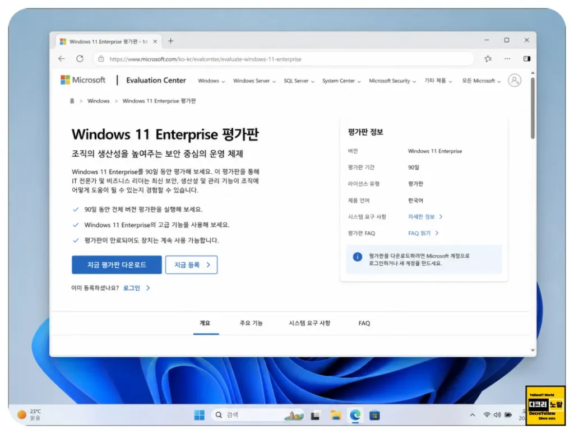Click the page vertical scrollbar thumb

[533, 108]
